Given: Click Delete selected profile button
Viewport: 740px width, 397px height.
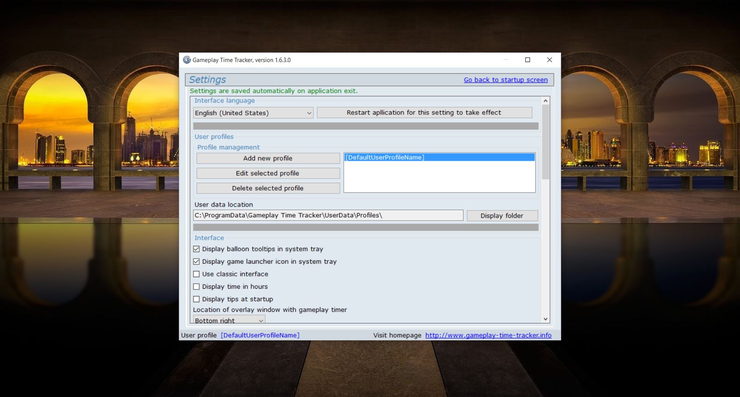Looking at the screenshot, I should [x=268, y=188].
